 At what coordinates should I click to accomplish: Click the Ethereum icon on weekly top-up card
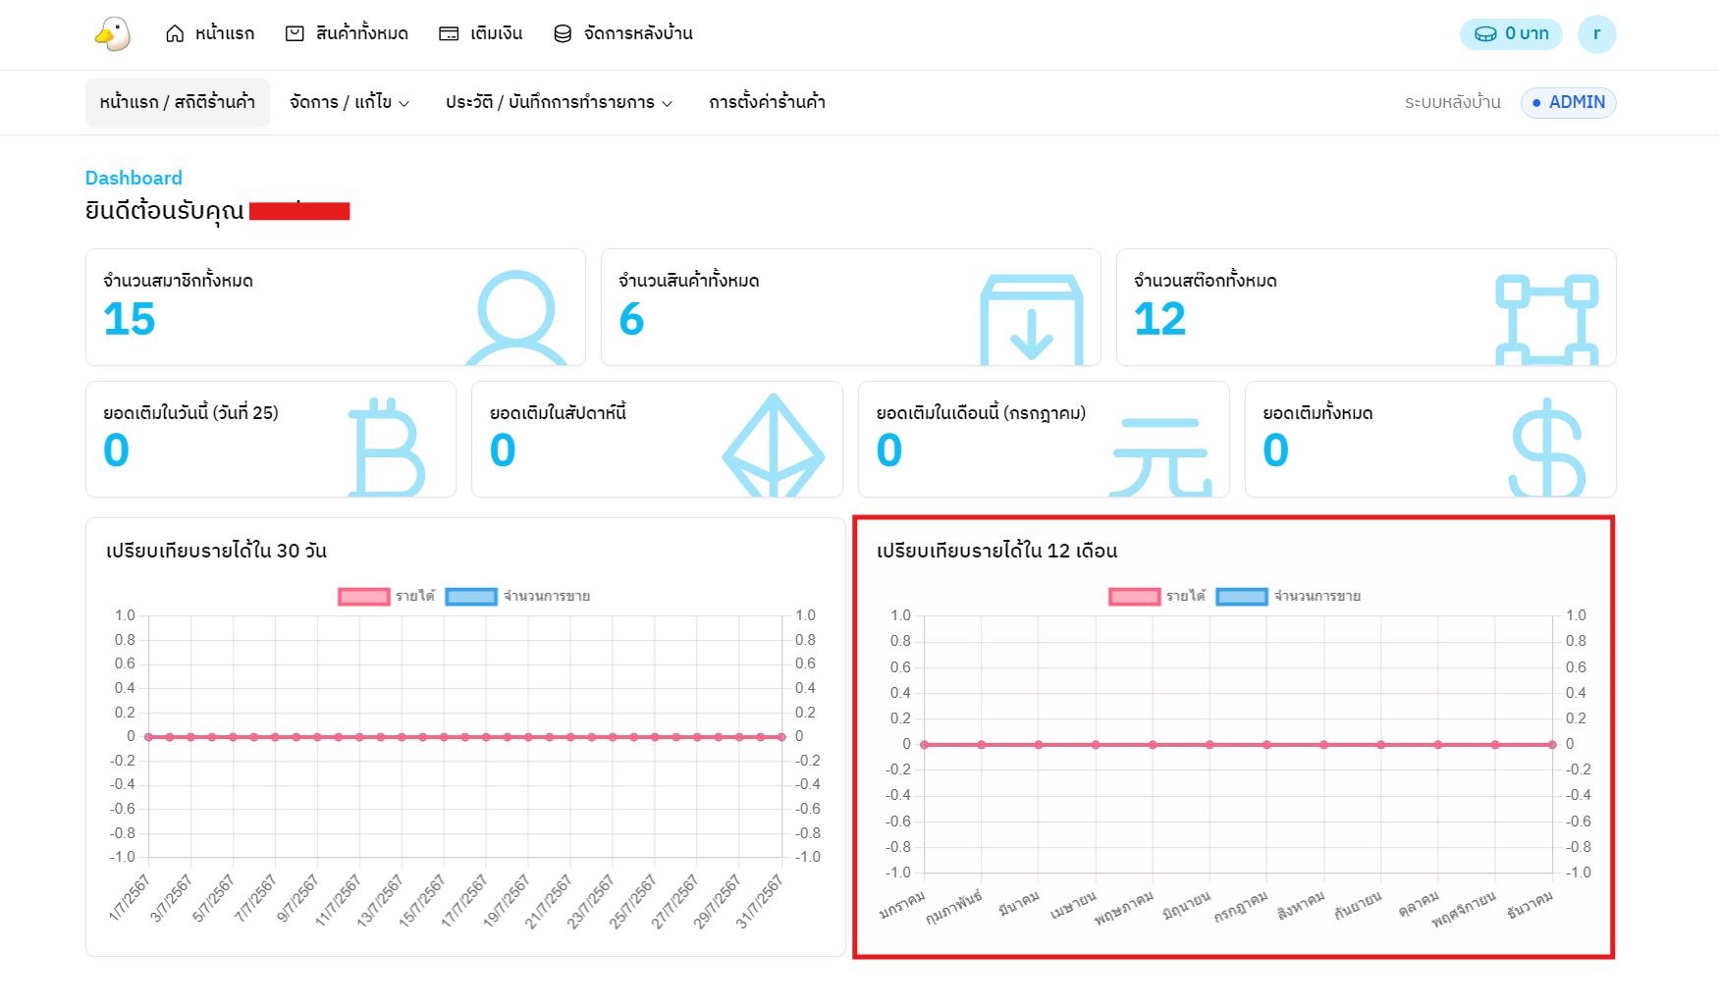(x=774, y=445)
